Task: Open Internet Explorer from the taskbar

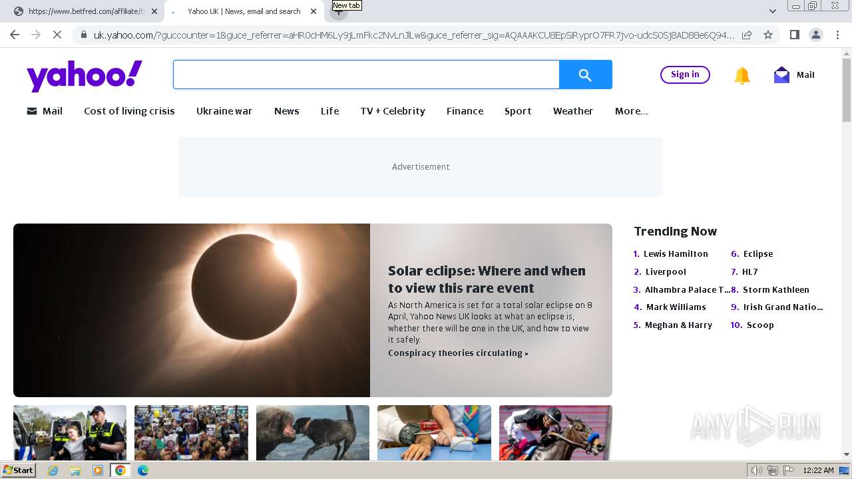Action: tap(53, 470)
